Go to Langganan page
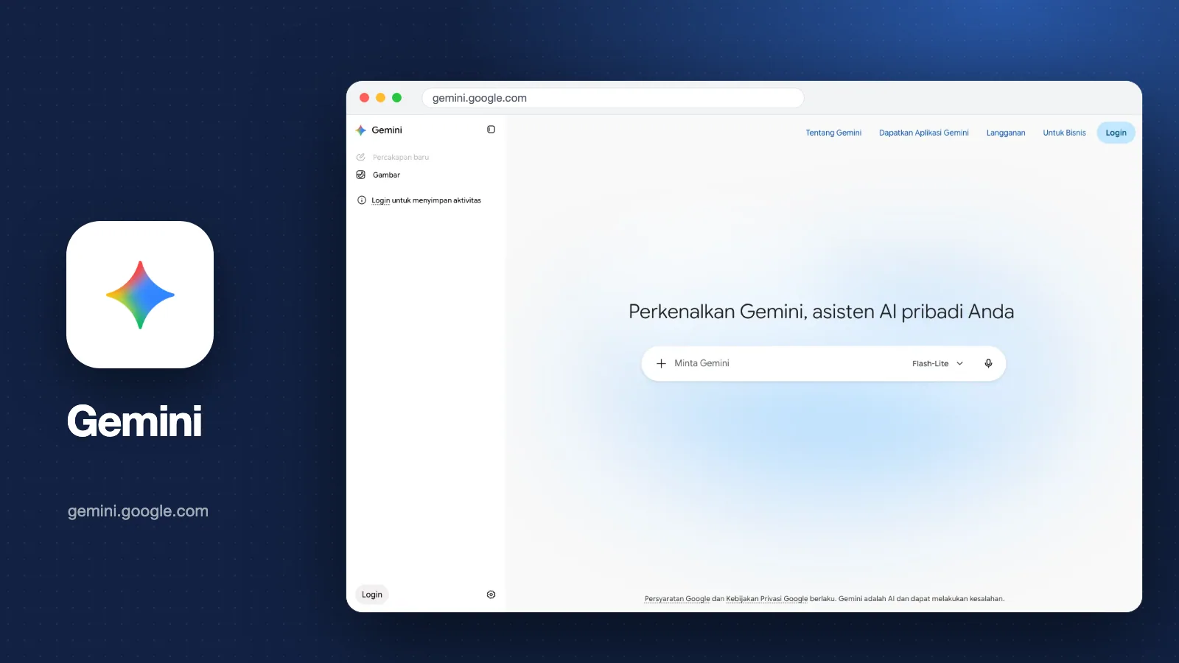The width and height of the screenshot is (1179, 663). coord(1006,133)
